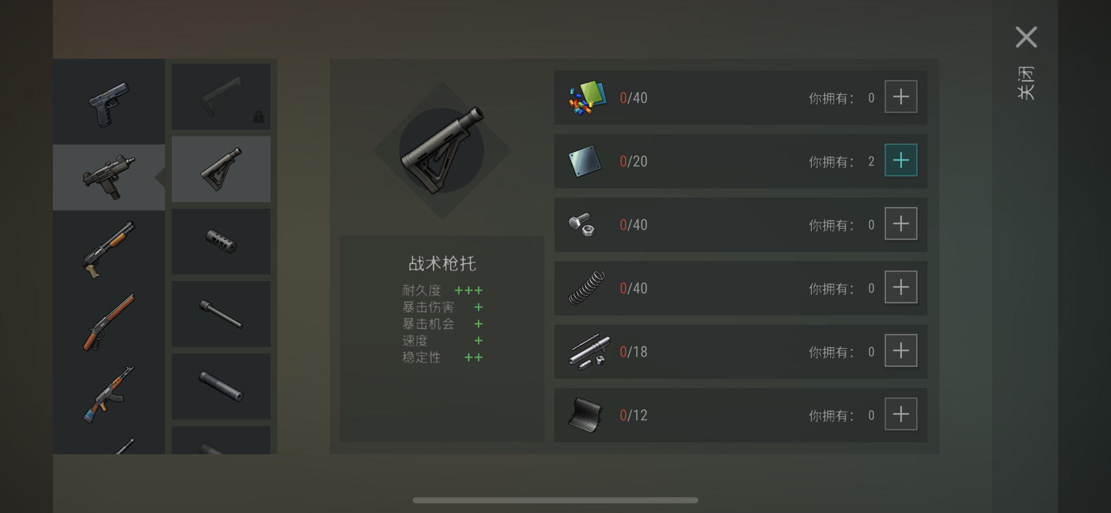Close the weapon modification screen
Image resolution: width=1111 pixels, height=513 pixels.
1026,37
